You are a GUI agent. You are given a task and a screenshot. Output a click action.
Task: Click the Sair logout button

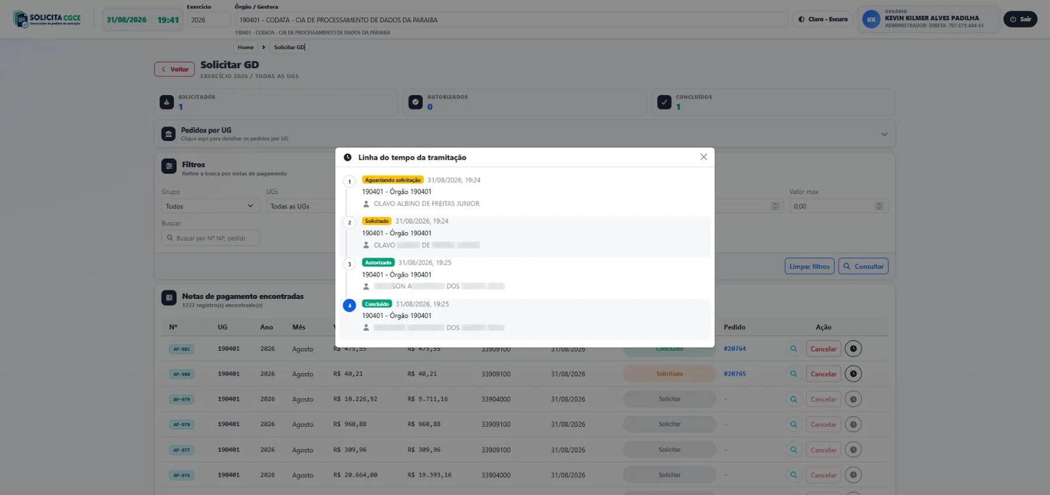point(1020,19)
